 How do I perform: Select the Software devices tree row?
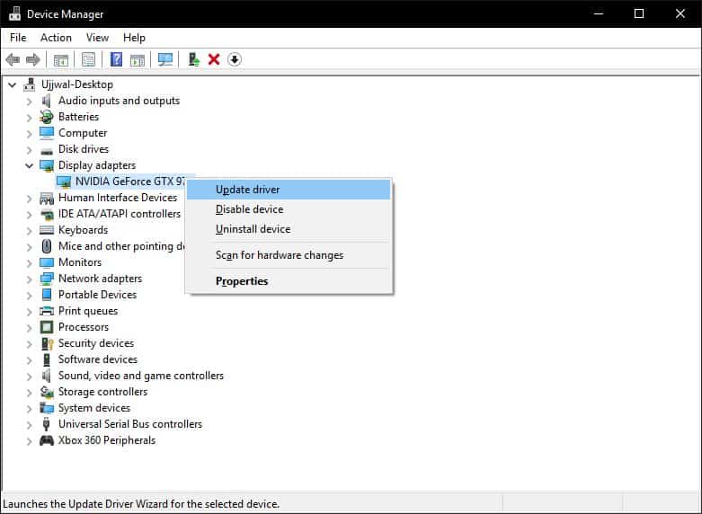98,359
